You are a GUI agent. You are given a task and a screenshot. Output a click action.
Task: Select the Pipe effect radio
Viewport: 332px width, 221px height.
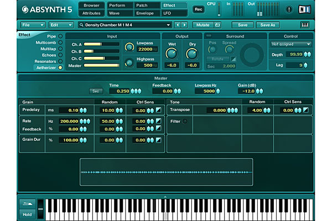(60, 36)
